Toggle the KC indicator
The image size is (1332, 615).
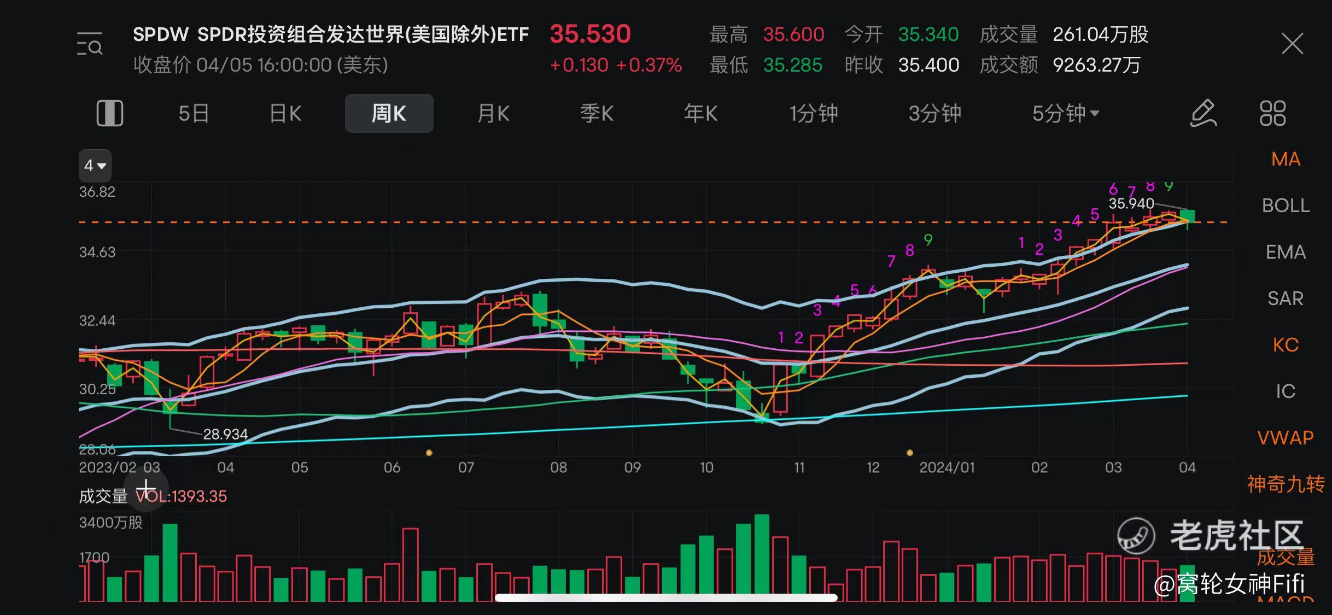click(1286, 345)
